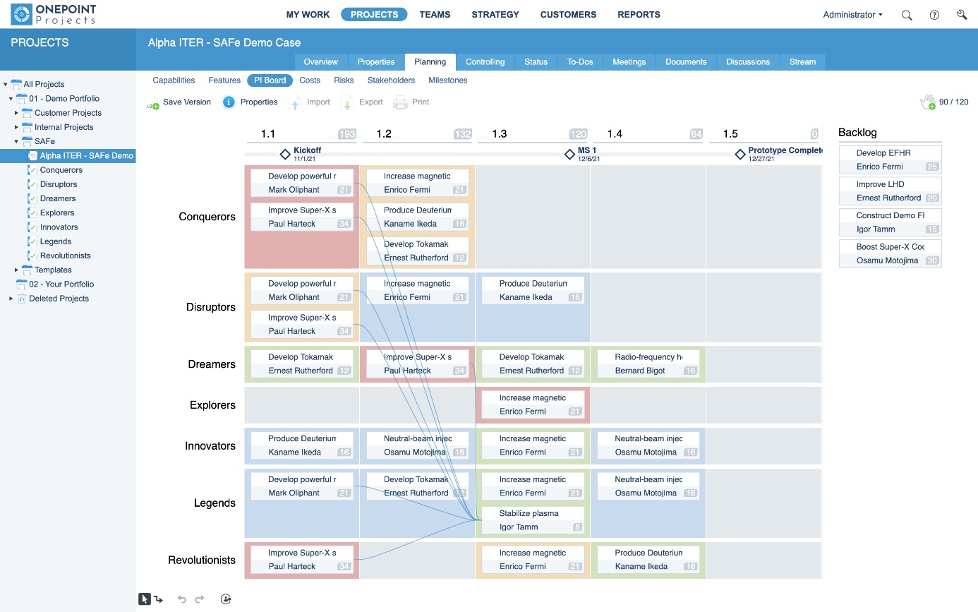Open the TEAMS menu
This screenshot has width=978, height=612.
[x=435, y=15]
